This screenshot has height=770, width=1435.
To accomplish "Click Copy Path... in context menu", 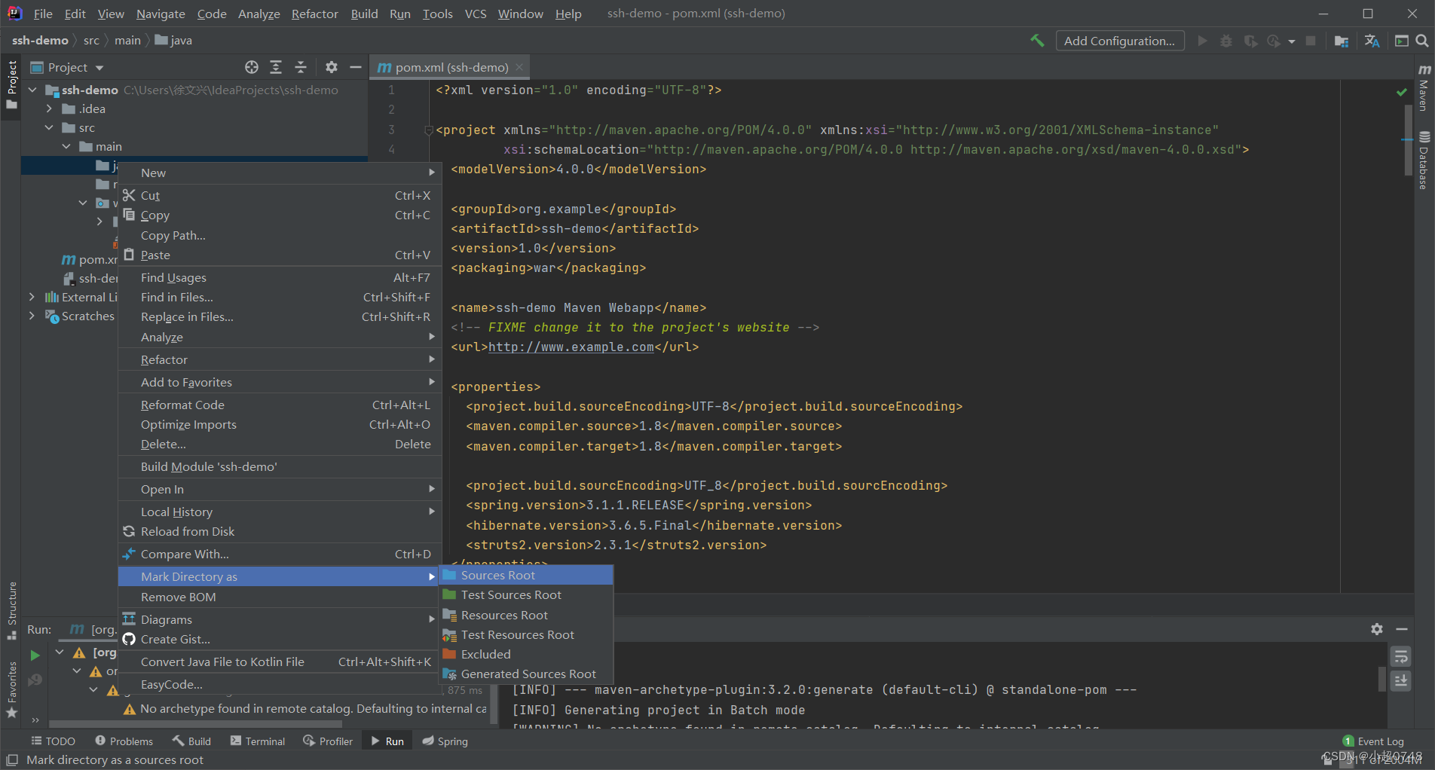I will point(280,235).
